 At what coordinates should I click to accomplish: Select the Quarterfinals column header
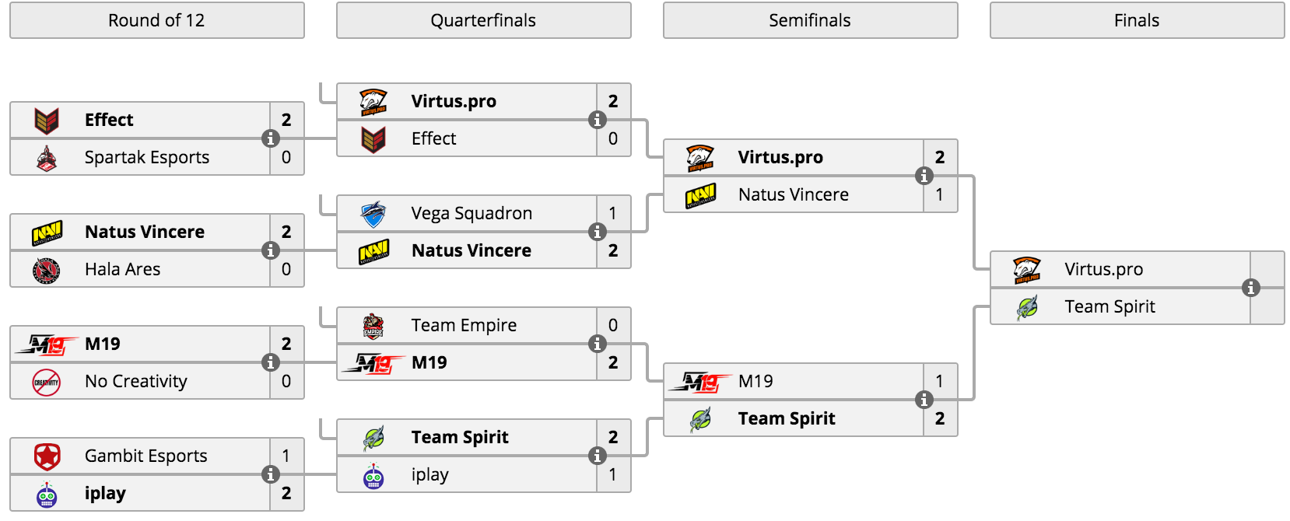[x=484, y=20]
